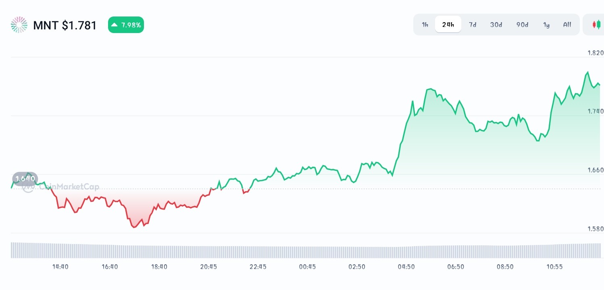Click the 1.640 opening price label
This screenshot has height=290, width=604.
tap(25, 178)
